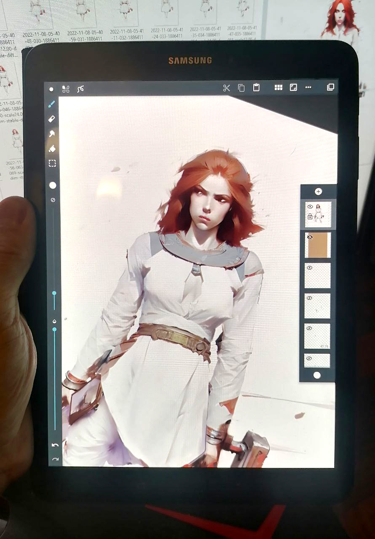The height and width of the screenshot is (539, 375).
Task: Select the Eraser tool
Action: click(x=52, y=119)
